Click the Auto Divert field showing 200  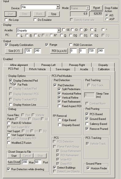(25, 162)
